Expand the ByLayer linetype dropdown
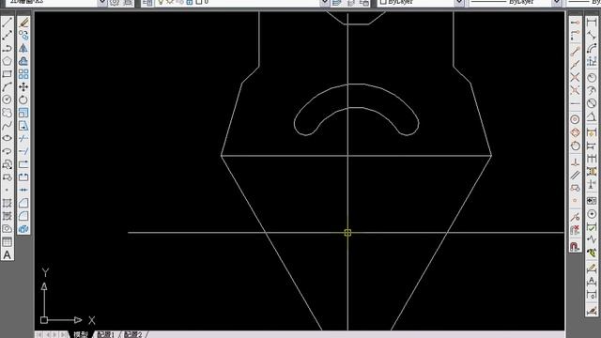 (557, 2)
